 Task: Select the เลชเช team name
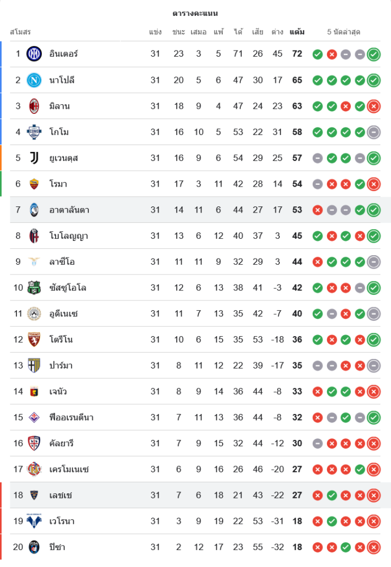coord(61,496)
